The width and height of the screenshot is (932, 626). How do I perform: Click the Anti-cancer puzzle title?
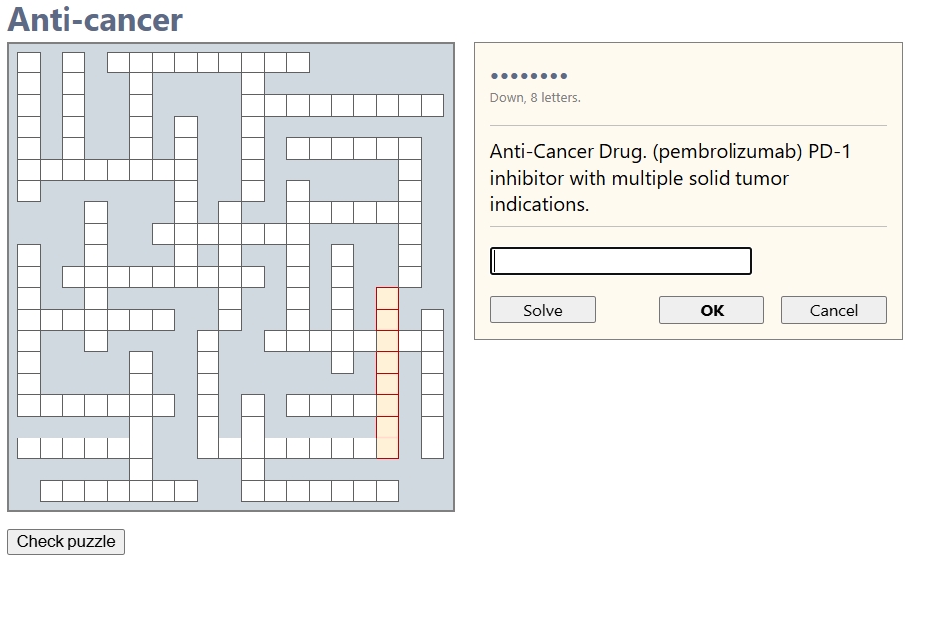[95, 20]
